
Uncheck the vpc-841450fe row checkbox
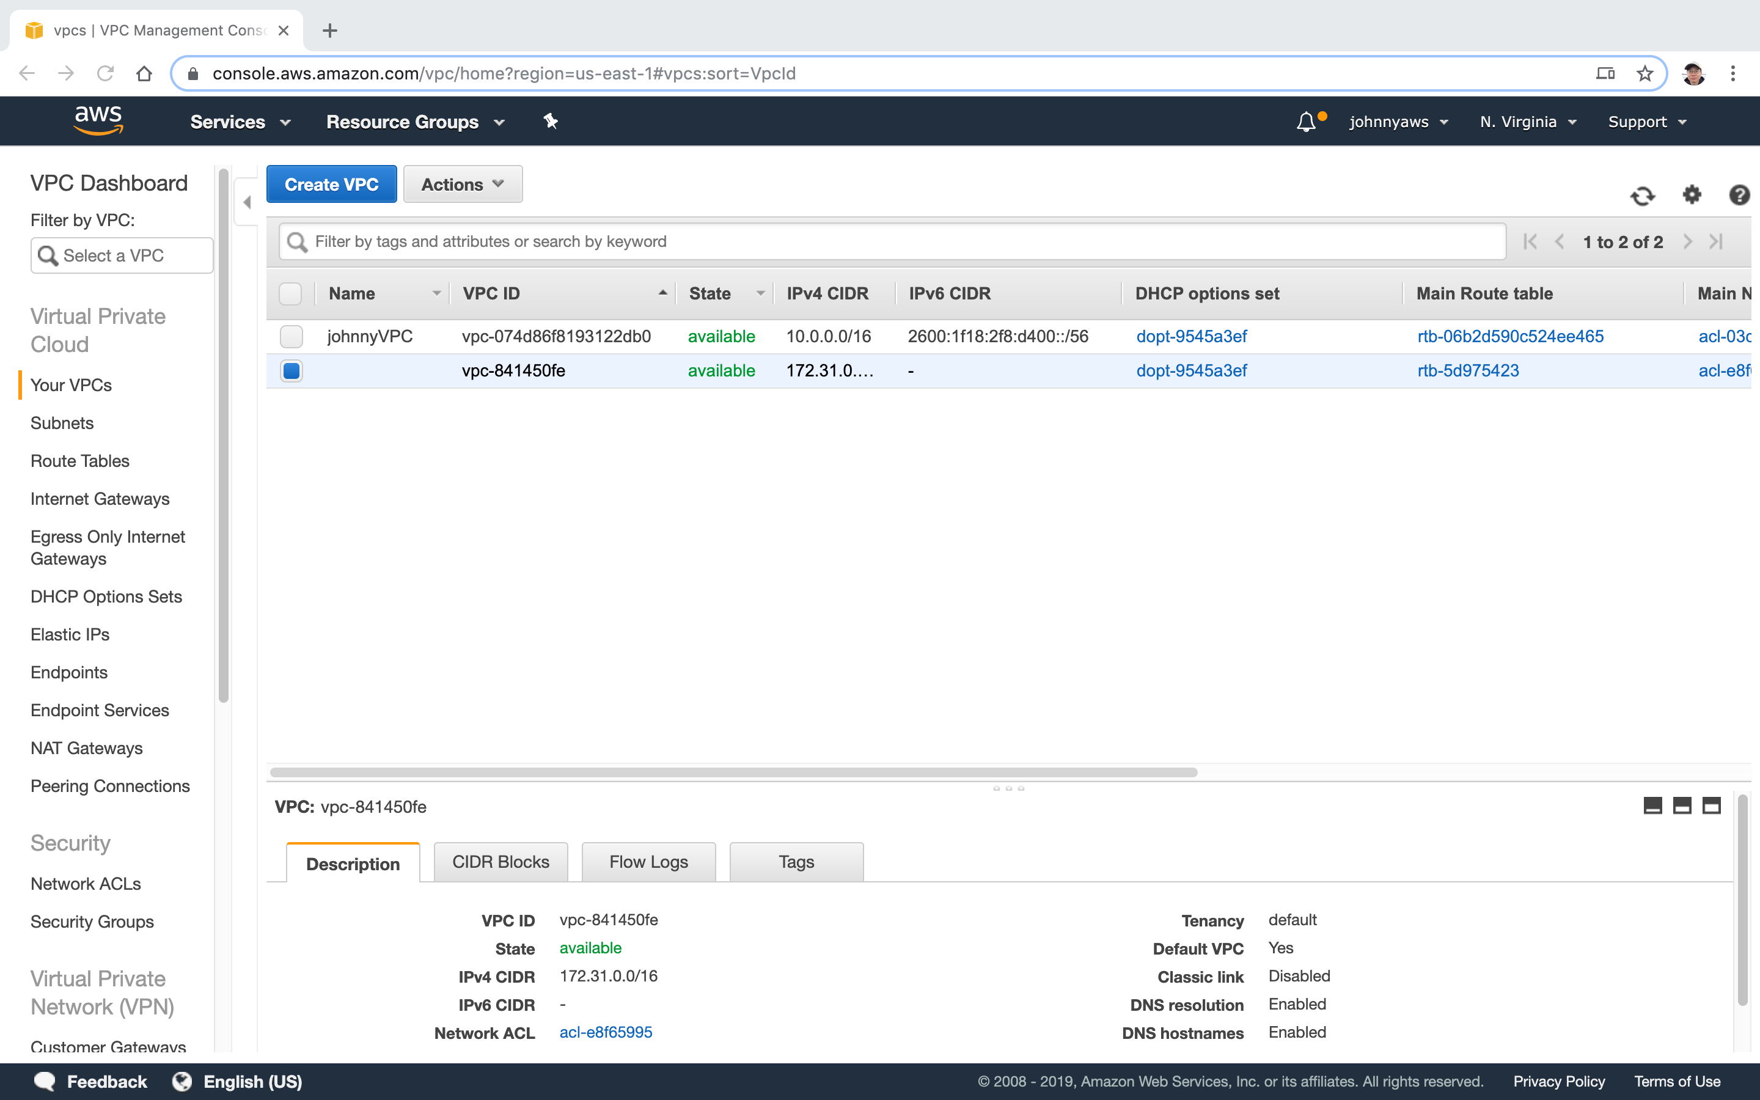tap(291, 370)
